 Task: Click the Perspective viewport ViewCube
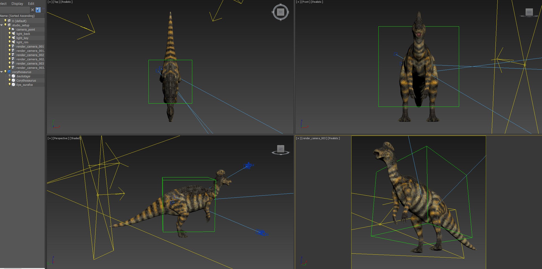pos(281,150)
